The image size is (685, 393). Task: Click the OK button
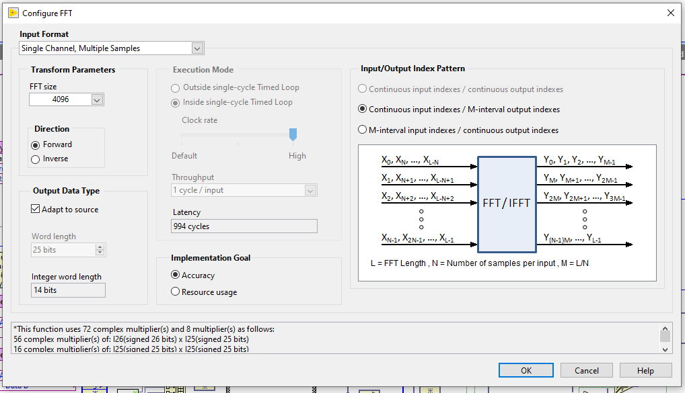tap(526, 369)
